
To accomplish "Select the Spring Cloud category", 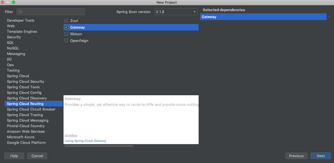I will point(18,76).
